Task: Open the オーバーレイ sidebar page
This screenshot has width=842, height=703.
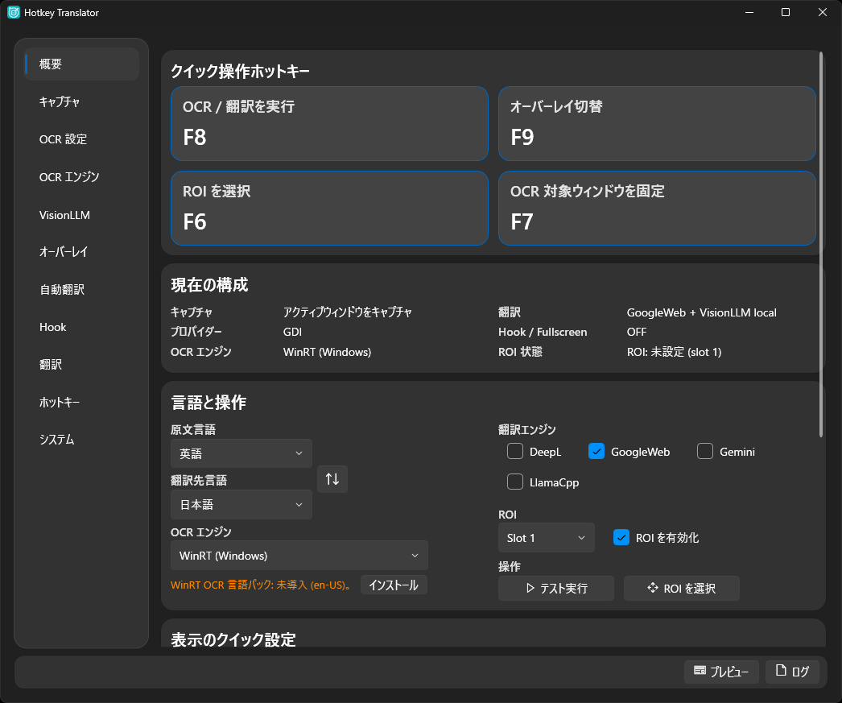Action: 81,252
